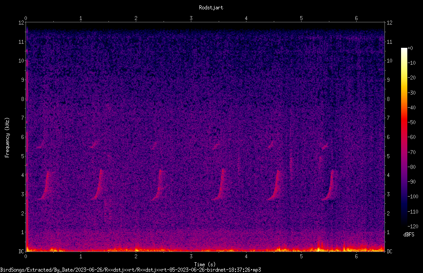The image size is (423, 273).
Task: Click the 'Frequency (kHz)' axis label
Action: (x=7, y=138)
